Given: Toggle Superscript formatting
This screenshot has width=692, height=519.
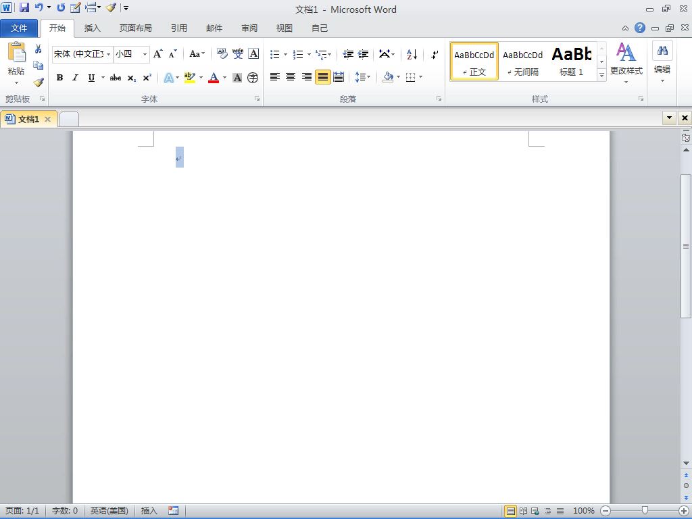Looking at the screenshot, I should point(147,78).
